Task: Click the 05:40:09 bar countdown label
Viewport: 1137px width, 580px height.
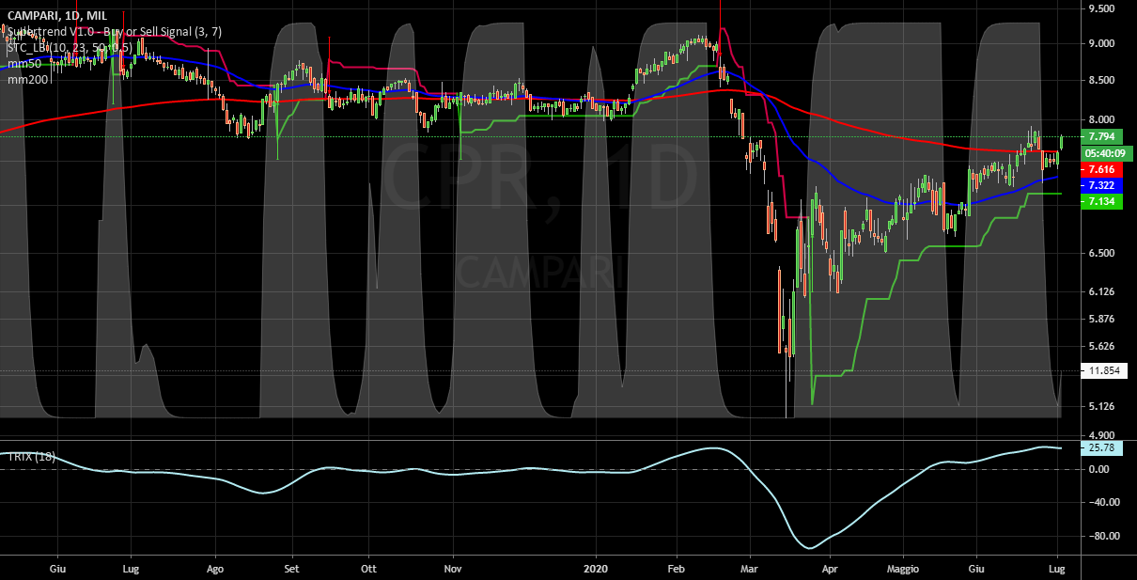Action: point(1107,152)
